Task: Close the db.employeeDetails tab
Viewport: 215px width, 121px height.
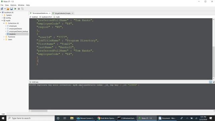Action: (x=50, y=13)
